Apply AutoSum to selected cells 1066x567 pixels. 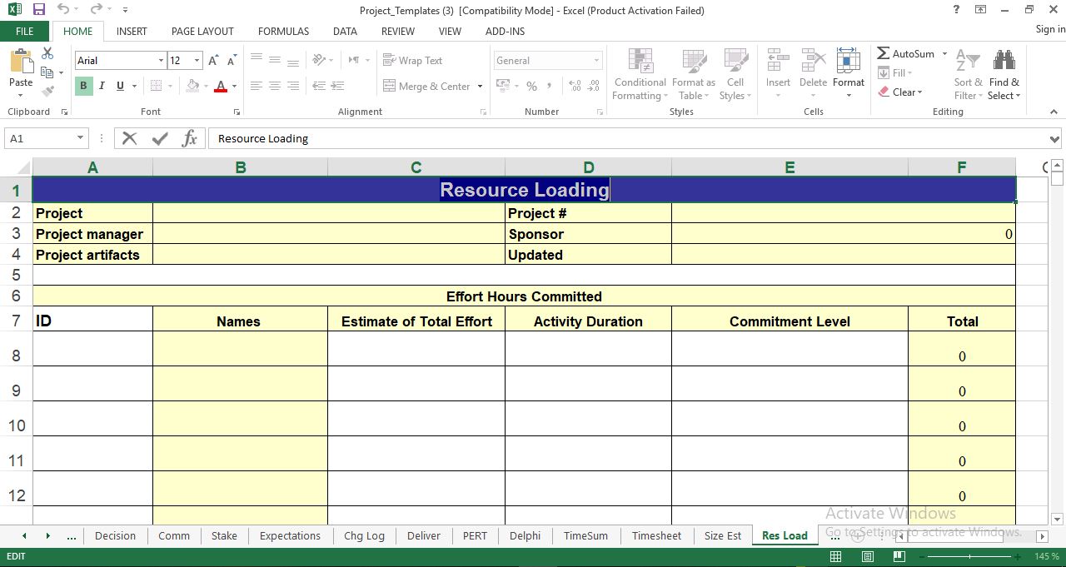(907, 53)
